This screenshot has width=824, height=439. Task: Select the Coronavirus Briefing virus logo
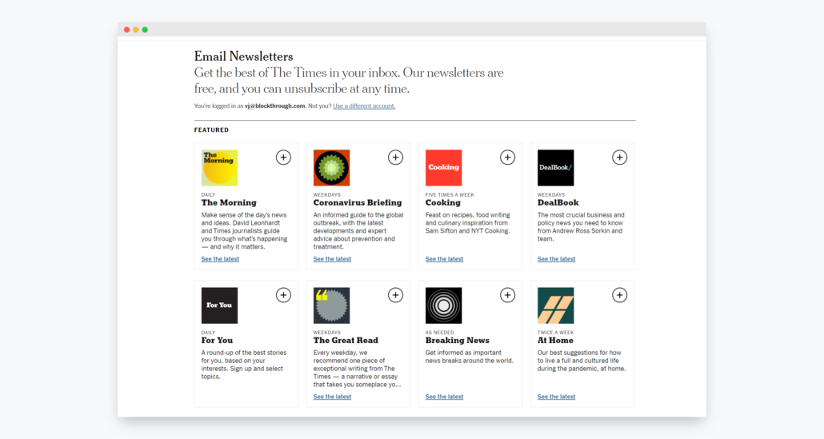[x=331, y=167]
